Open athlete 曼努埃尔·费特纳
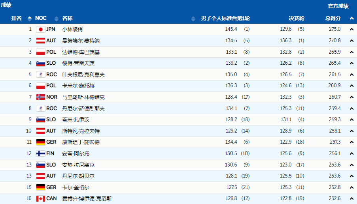 click(x=81, y=41)
